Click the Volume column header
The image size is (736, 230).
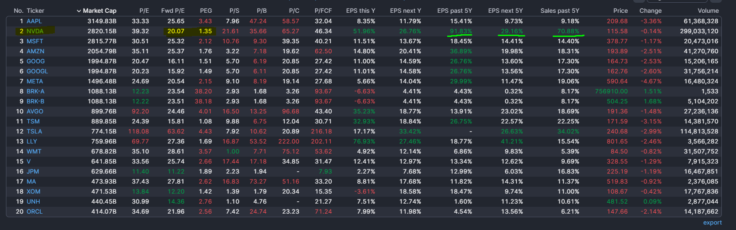pyautogui.click(x=708, y=10)
